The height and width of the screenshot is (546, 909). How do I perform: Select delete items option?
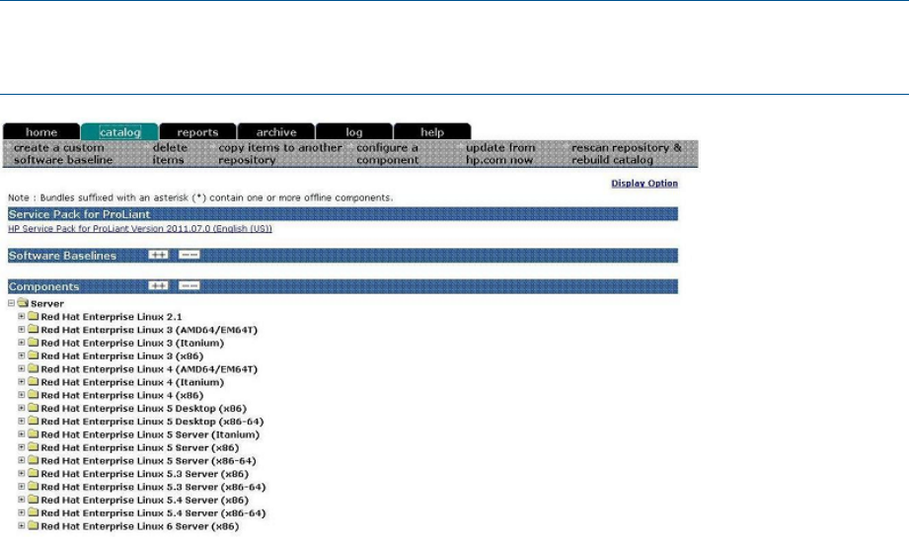click(170, 154)
